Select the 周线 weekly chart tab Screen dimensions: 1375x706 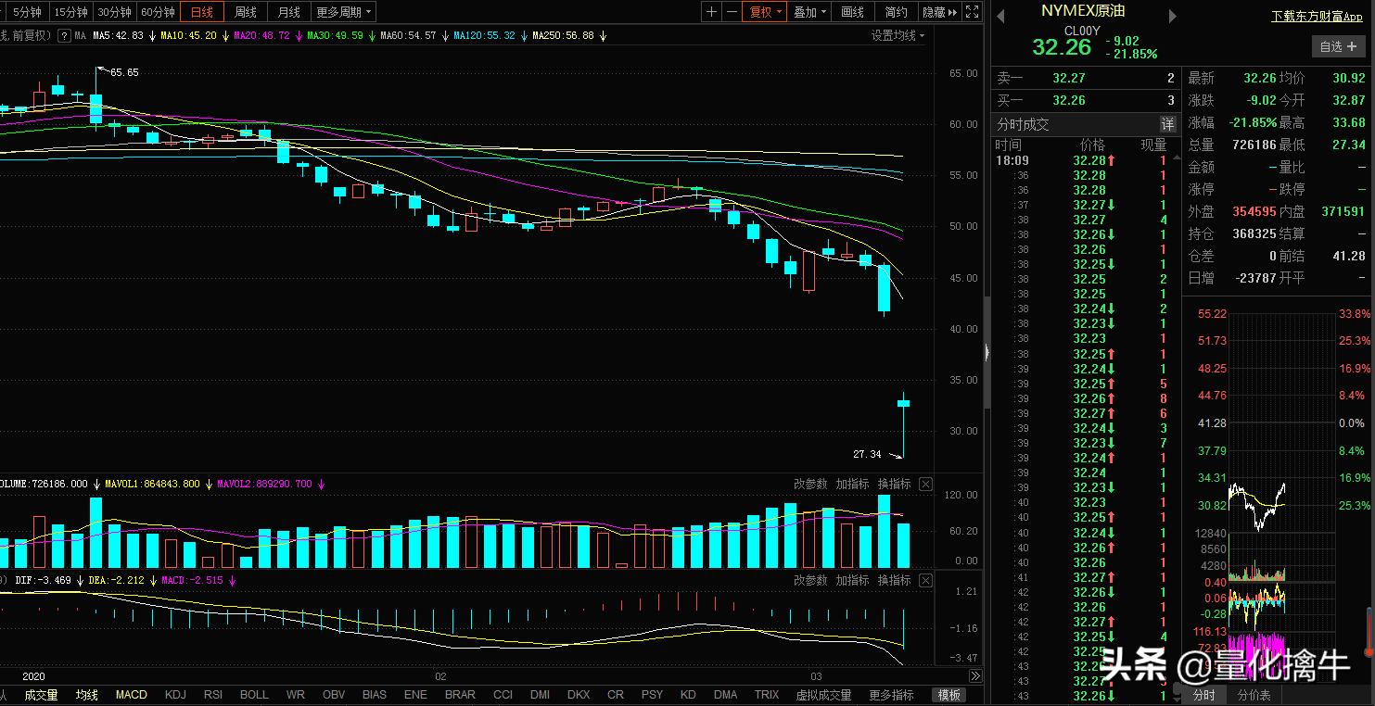point(246,12)
